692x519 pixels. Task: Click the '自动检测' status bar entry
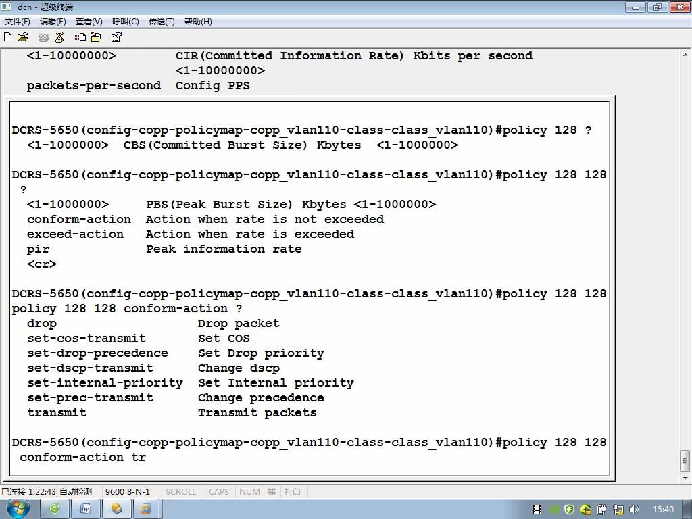coord(76,491)
